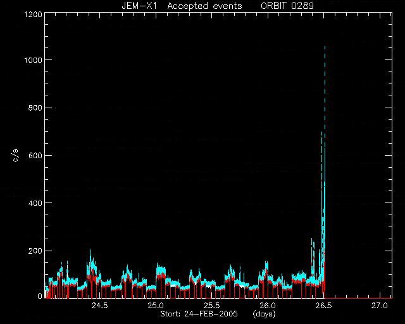This screenshot has width=405, height=324.
Task: Click the flat red line after 26.5
Action: coord(359,298)
